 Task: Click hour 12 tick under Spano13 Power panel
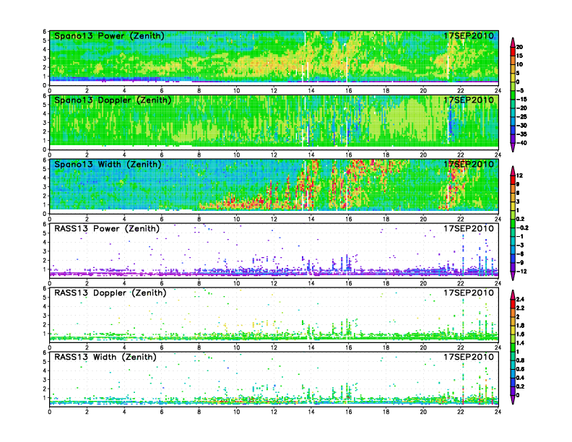click(x=274, y=91)
